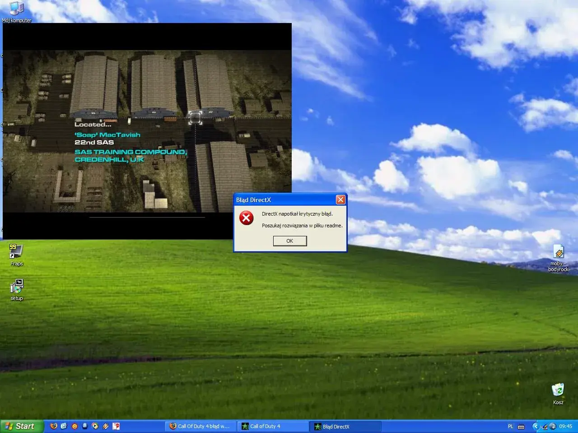Click 'DirectX napotkał krytyczny błąd.' message text

click(x=297, y=214)
